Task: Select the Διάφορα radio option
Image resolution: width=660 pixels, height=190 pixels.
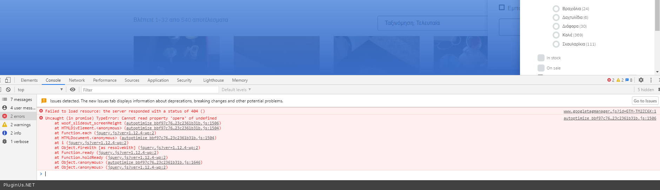Action: [x=556, y=26]
